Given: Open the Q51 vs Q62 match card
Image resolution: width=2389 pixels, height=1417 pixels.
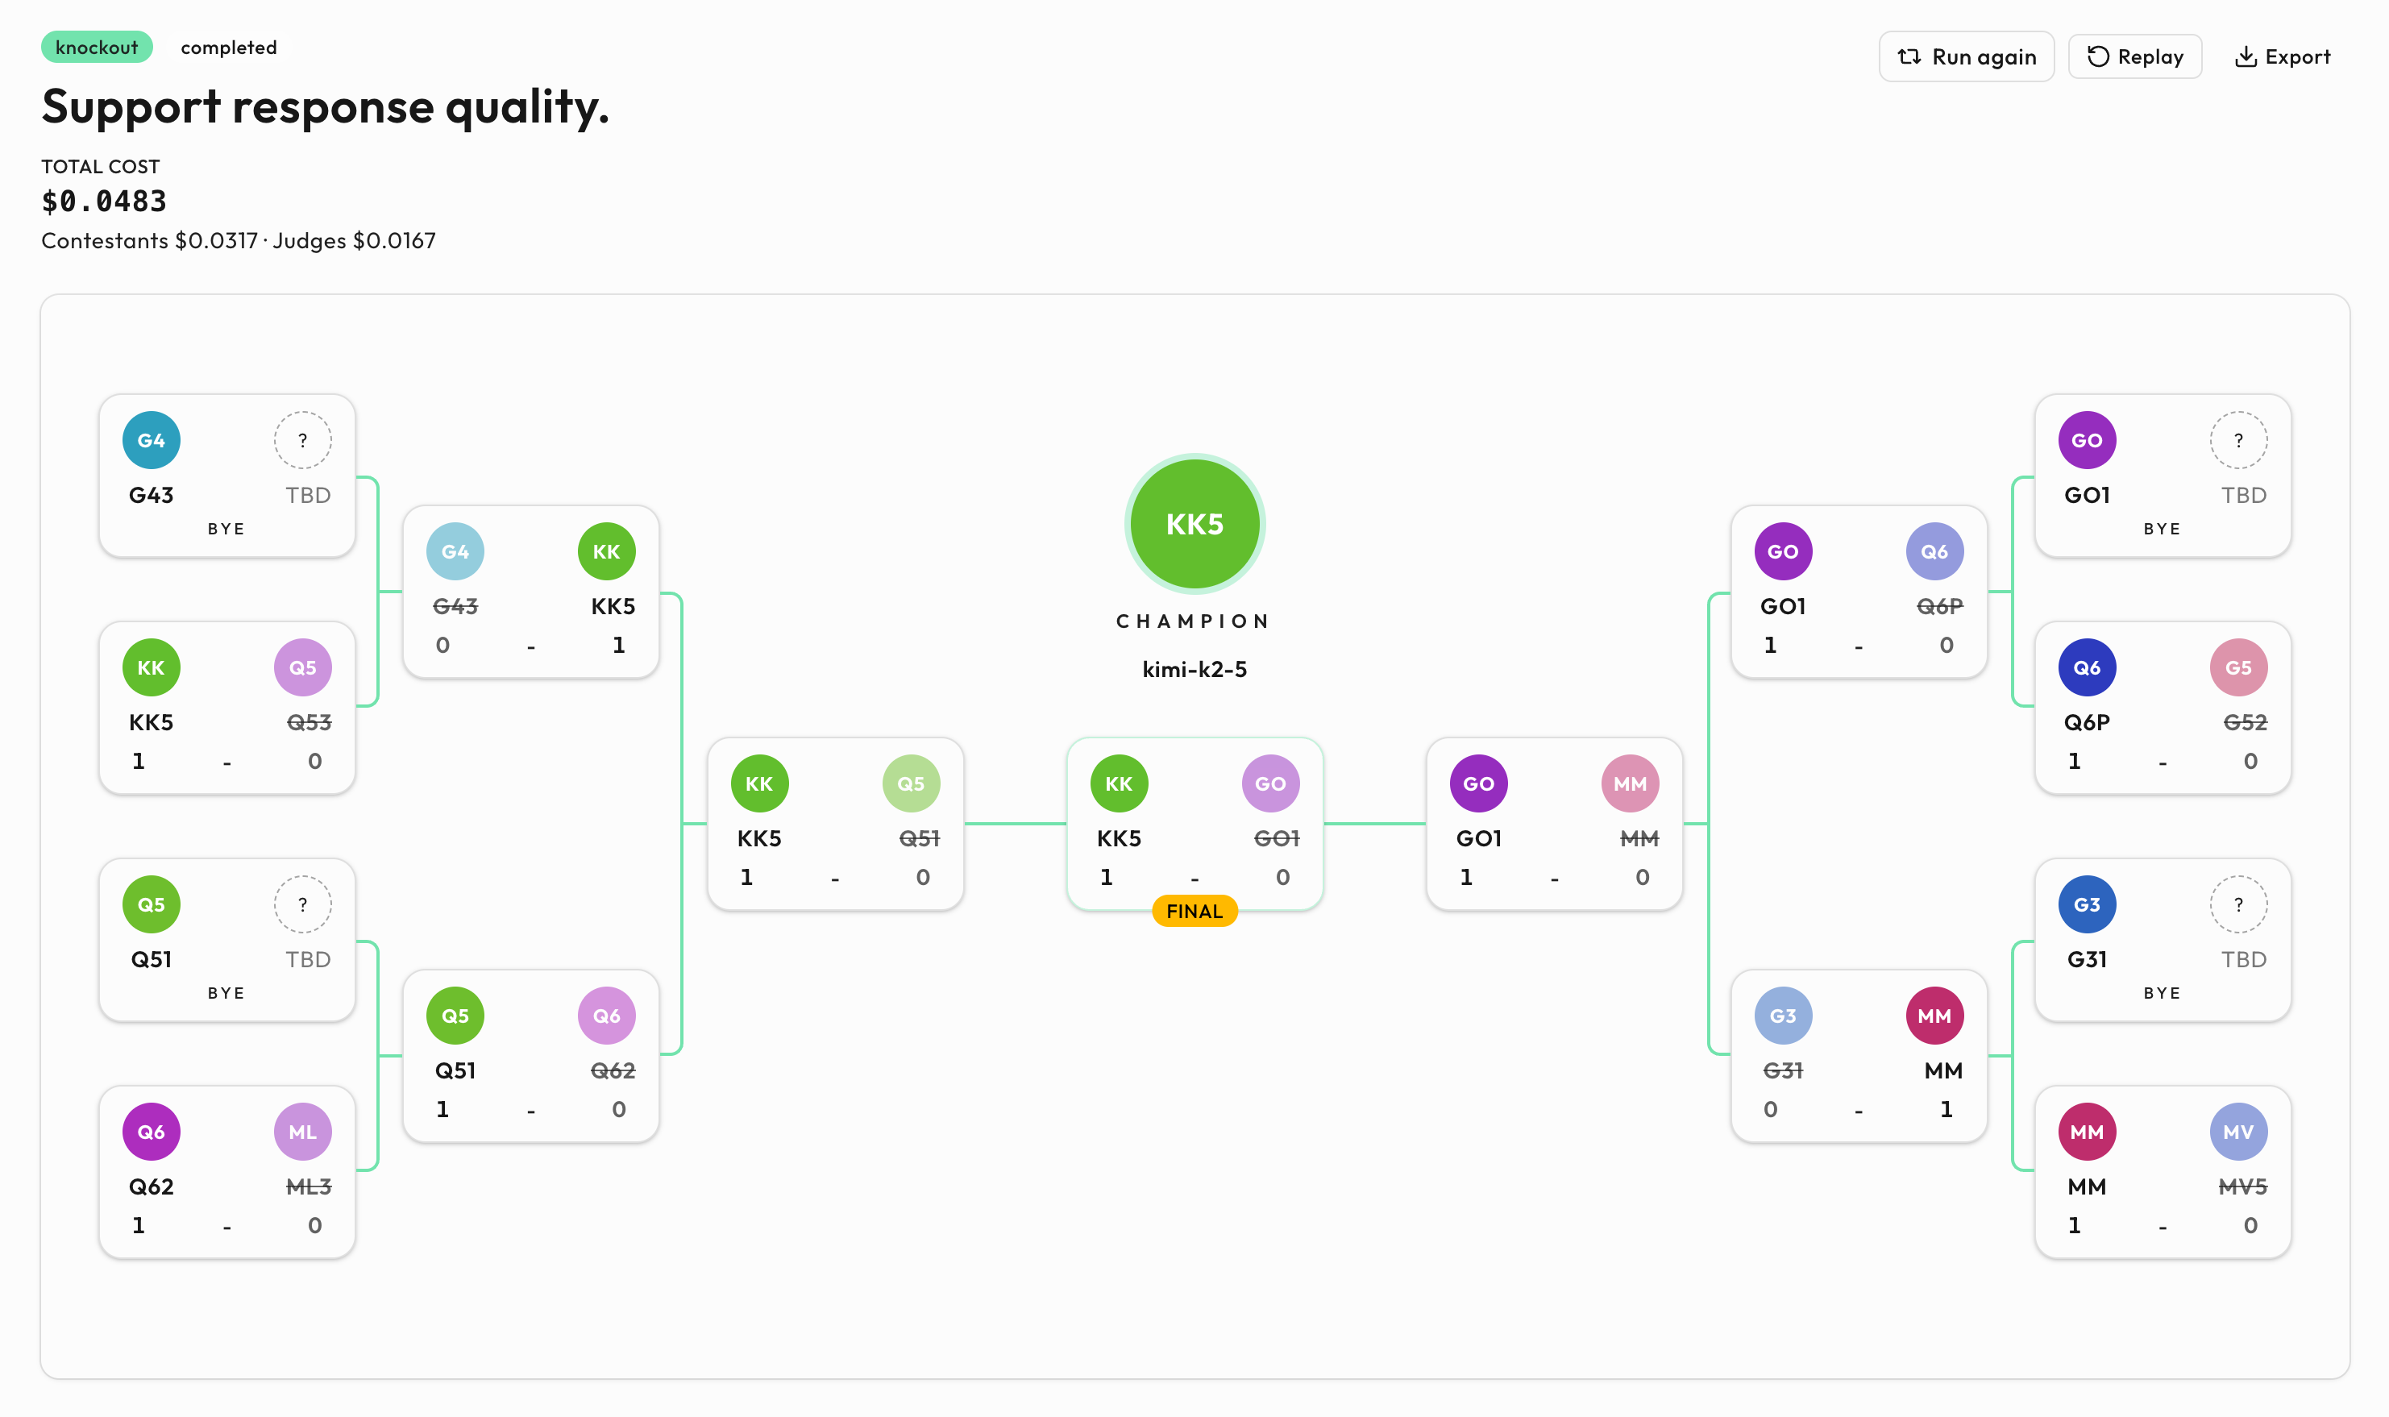Looking at the screenshot, I should [531, 1056].
